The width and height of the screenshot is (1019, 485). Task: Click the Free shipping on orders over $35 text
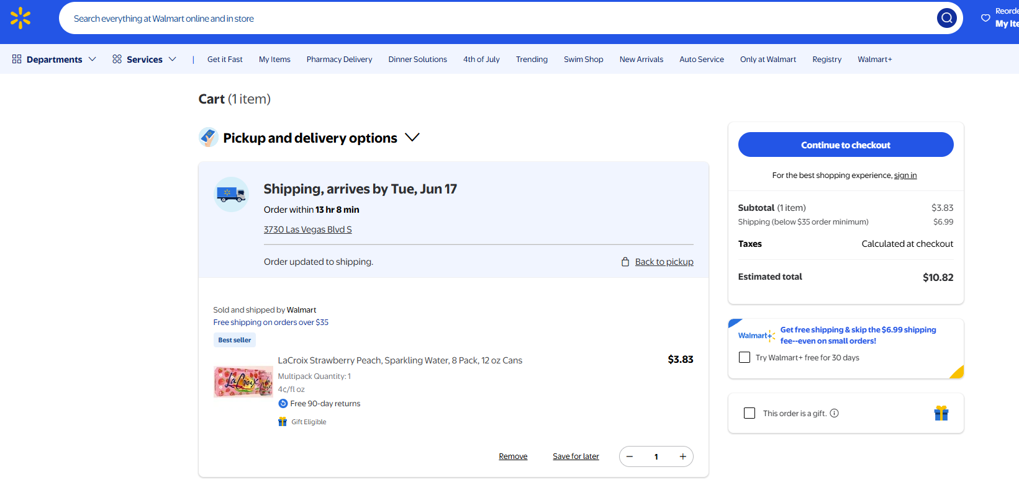pos(271,323)
